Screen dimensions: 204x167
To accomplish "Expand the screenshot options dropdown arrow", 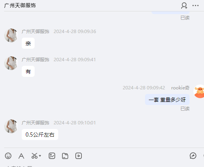I will [x=40, y=156].
